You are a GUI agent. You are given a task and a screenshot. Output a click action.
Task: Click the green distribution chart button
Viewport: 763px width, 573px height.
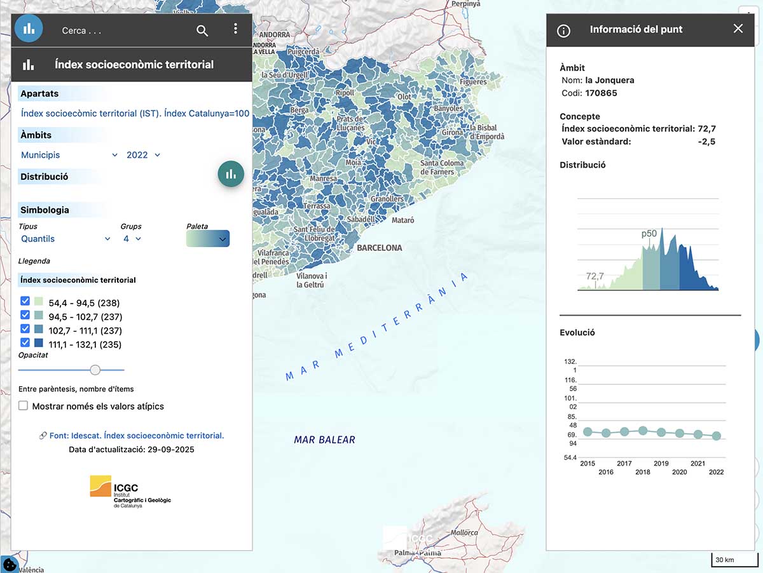coord(231,174)
